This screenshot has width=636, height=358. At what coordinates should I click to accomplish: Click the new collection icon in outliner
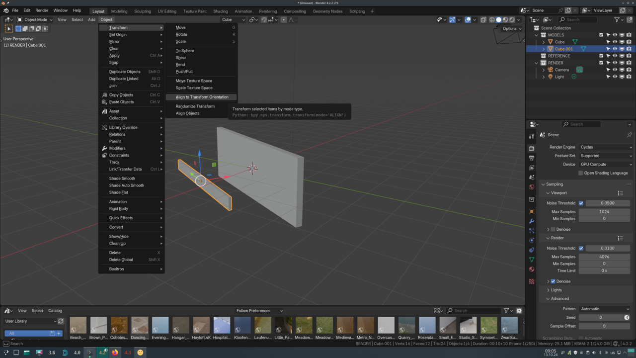coord(629,20)
